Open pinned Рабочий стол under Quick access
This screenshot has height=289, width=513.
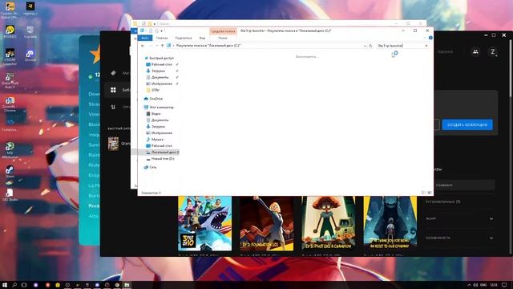tap(161, 64)
